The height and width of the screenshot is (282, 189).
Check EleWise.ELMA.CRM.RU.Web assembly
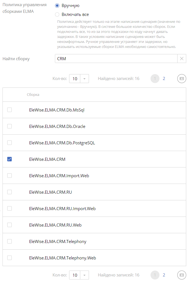point(9,225)
